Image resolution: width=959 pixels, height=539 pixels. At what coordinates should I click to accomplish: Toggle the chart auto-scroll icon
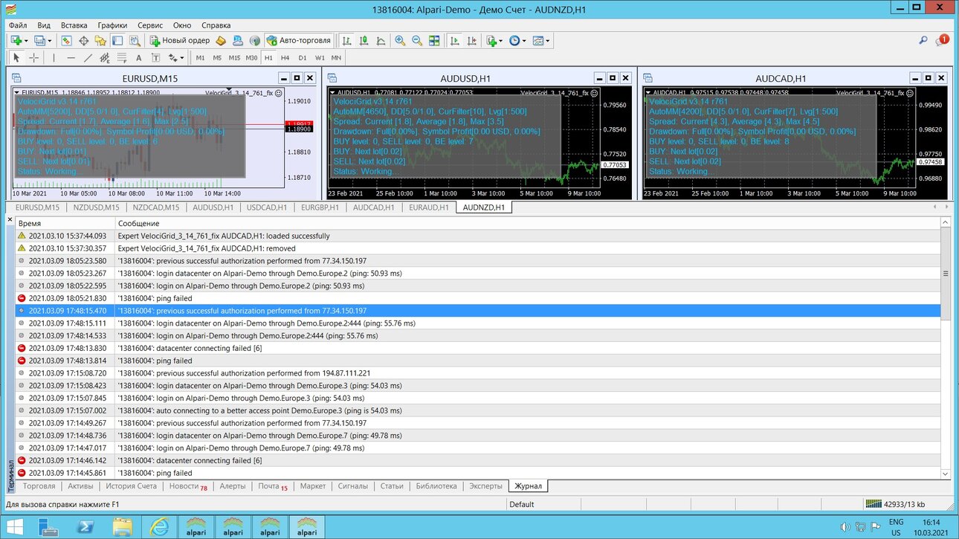[x=454, y=41]
